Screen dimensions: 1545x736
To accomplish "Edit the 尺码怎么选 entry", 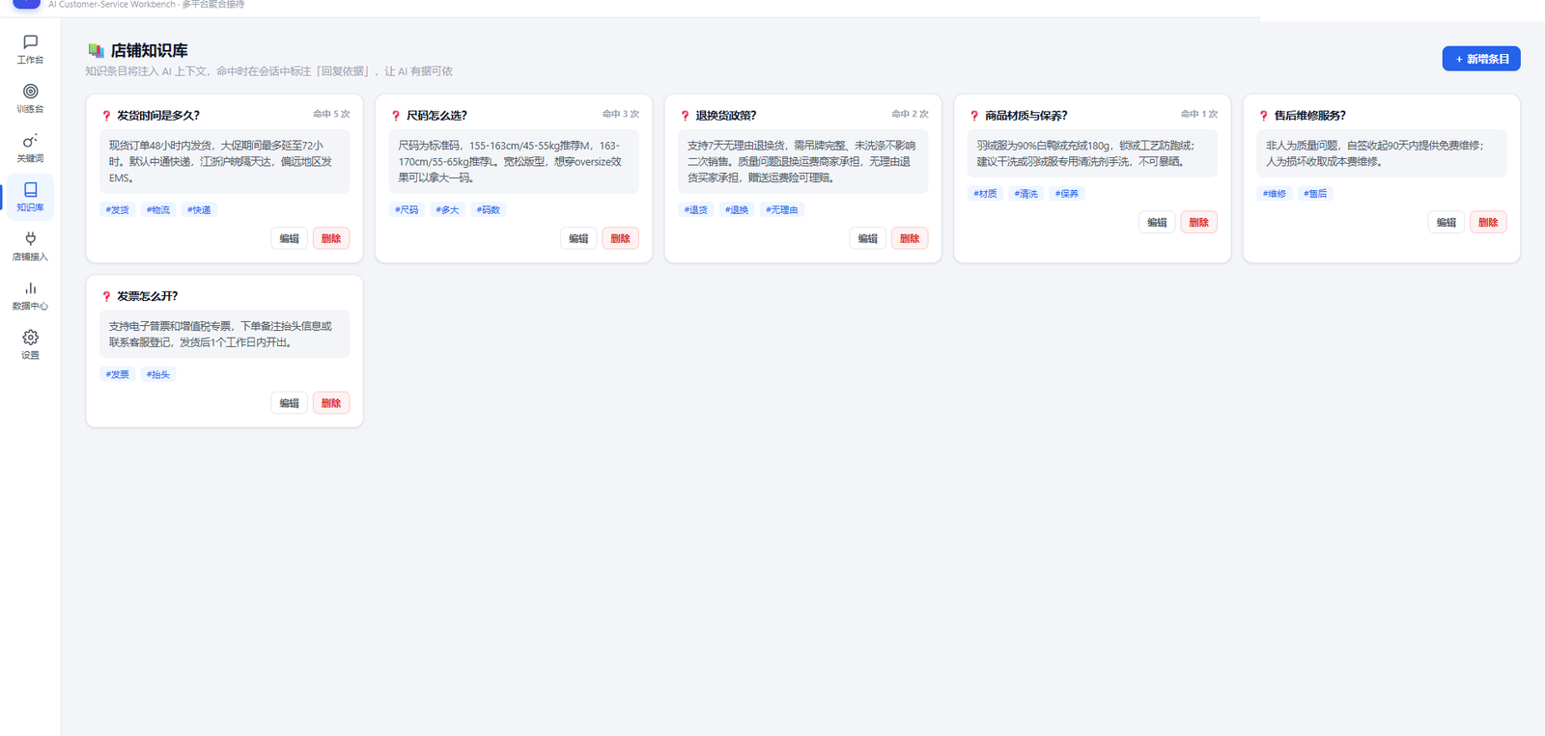I will [578, 238].
